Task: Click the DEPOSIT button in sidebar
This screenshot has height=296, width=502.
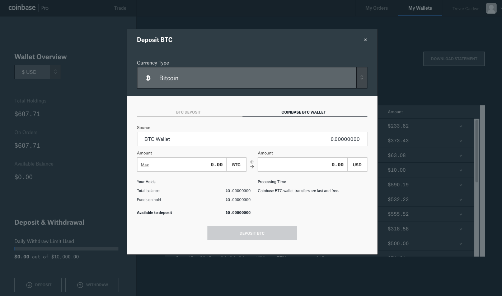Action: pos(38,285)
